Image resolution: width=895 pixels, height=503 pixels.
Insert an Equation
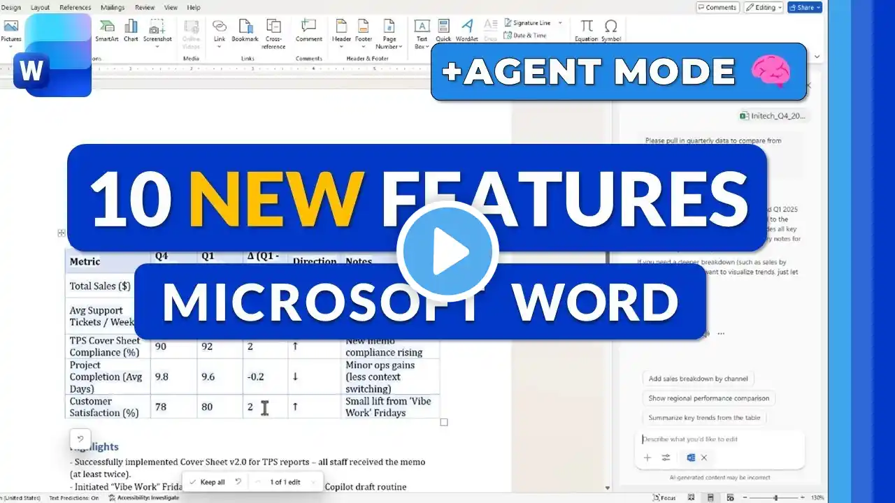pyautogui.click(x=587, y=30)
